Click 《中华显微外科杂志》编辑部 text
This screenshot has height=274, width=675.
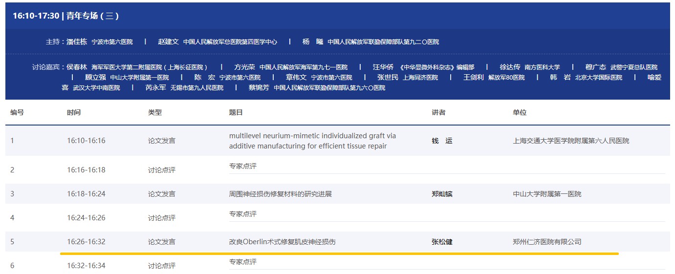pos(436,67)
